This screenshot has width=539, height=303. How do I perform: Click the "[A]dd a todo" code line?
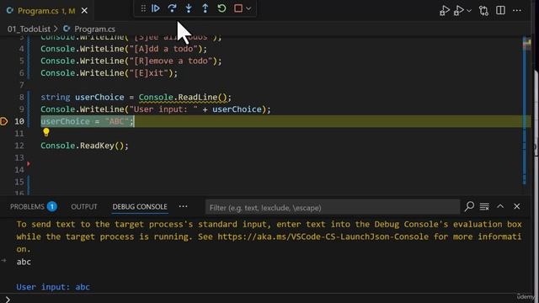(124, 49)
